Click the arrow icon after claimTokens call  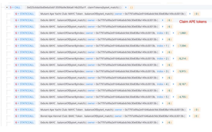tap(126, 7)
